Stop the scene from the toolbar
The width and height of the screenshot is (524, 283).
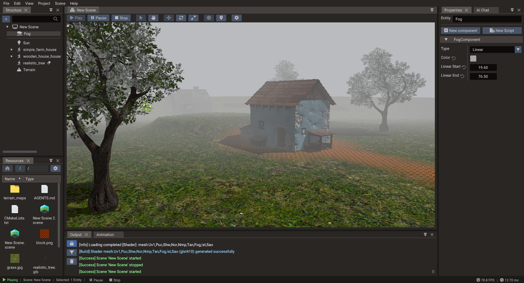tap(121, 18)
